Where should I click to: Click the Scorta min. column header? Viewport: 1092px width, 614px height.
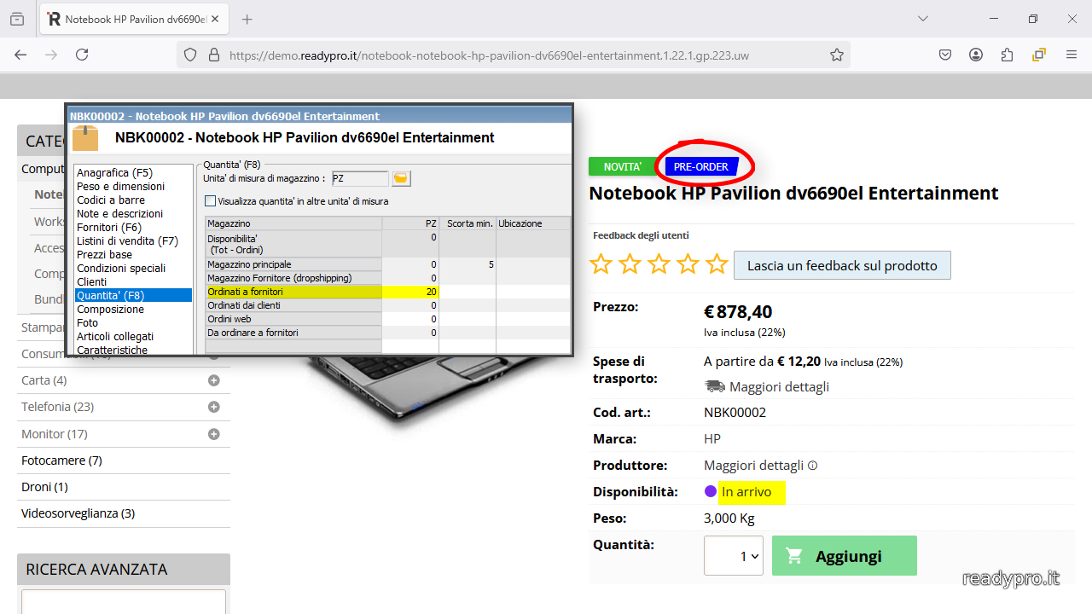pos(468,223)
